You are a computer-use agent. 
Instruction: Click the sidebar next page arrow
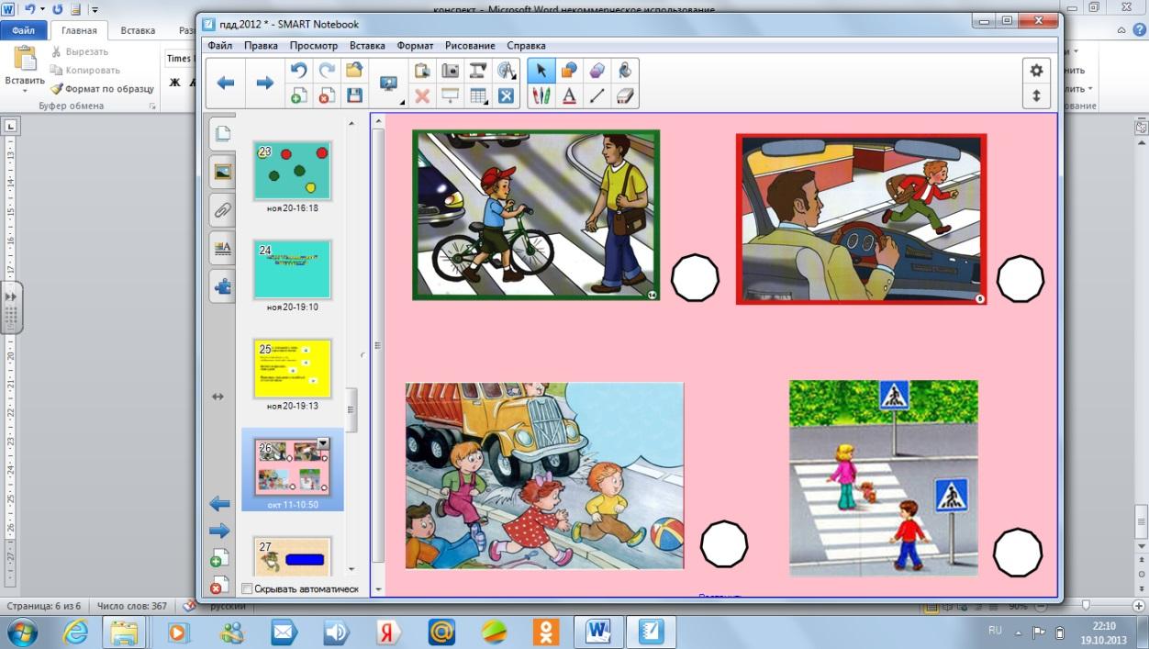click(x=219, y=531)
